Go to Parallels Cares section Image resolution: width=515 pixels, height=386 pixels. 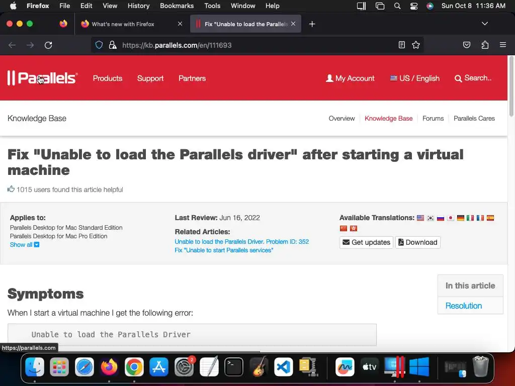pos(474,119)
